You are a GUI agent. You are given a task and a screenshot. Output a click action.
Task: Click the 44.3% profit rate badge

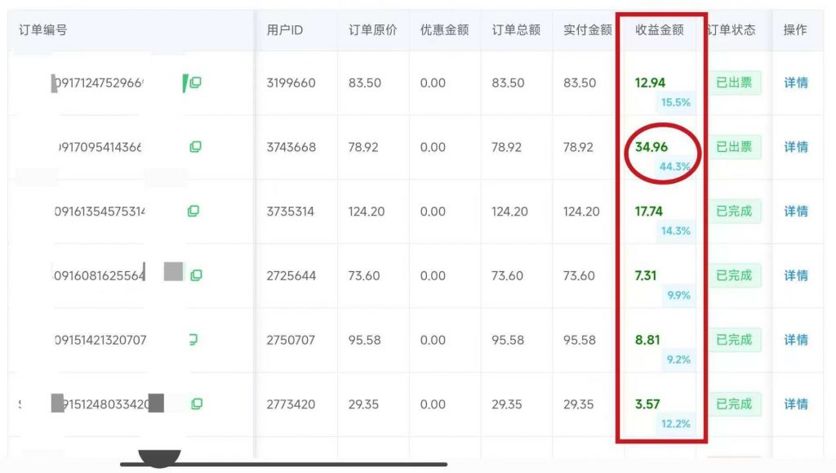click(x=675, y=167)
